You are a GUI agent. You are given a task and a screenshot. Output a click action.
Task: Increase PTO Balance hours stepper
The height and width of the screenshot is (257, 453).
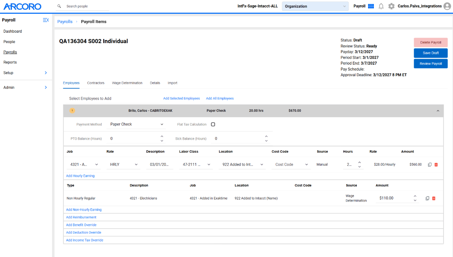click(162, 136)
